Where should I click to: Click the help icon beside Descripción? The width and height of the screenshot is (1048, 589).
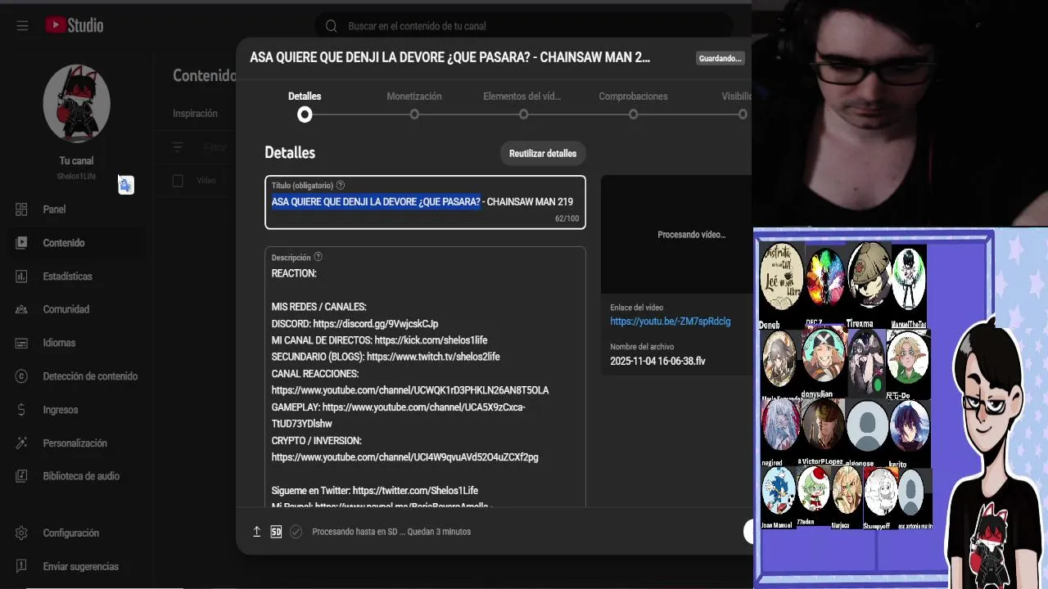pos(318,257)
